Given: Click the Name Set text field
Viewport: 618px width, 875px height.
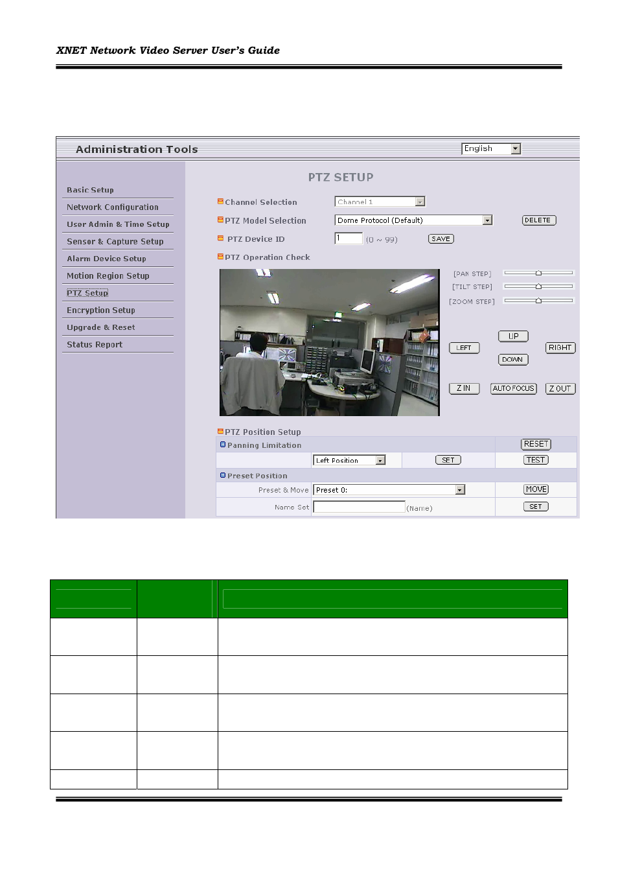Looking at the screenshot, I should coord(359,507).
